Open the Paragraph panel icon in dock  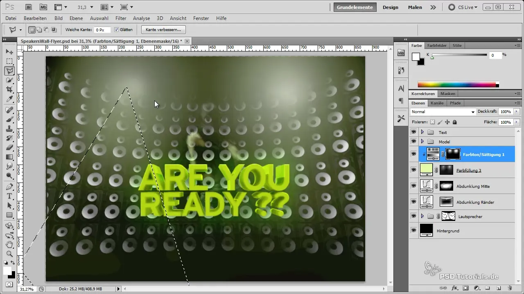[401, 100]
